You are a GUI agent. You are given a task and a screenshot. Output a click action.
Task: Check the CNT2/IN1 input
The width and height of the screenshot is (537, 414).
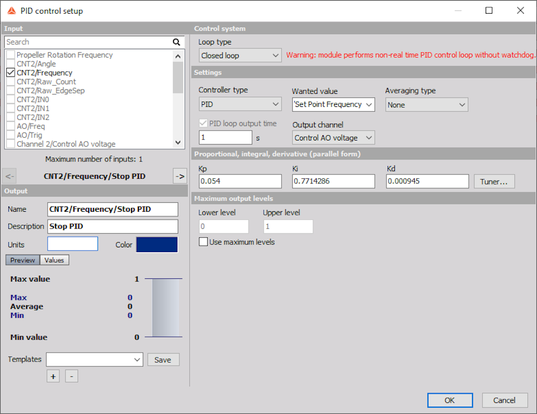click(10, 108)
